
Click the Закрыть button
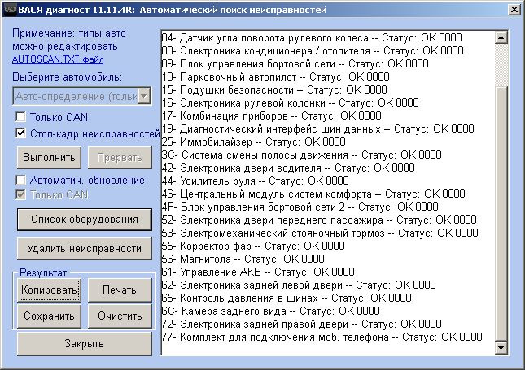coord(85,343)
